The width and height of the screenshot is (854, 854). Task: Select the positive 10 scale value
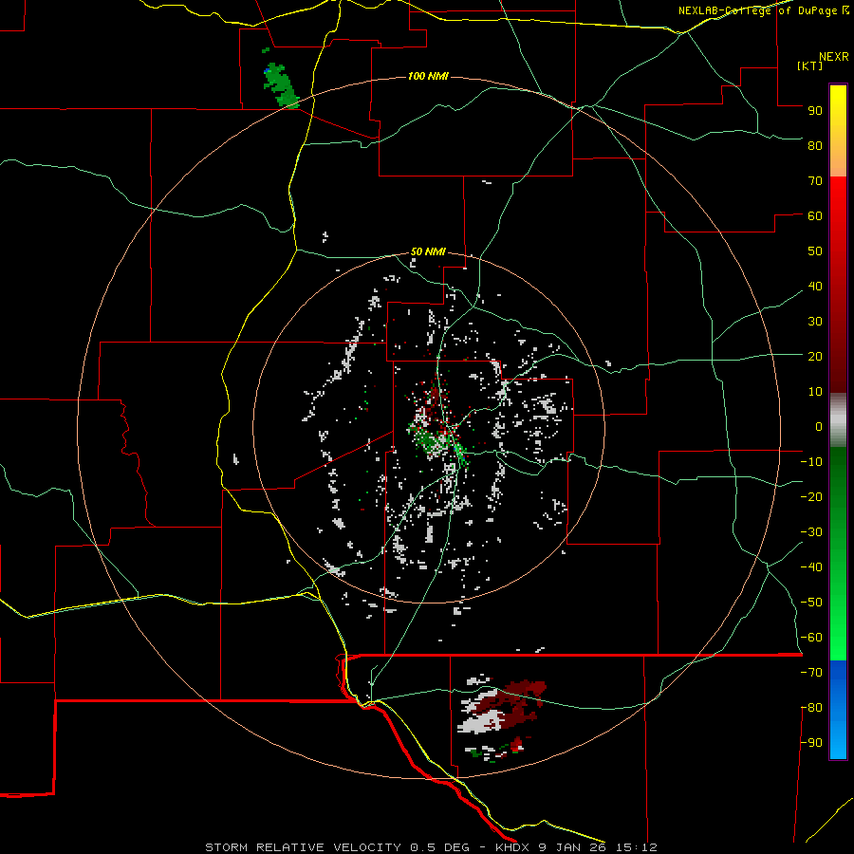[815, 392]
